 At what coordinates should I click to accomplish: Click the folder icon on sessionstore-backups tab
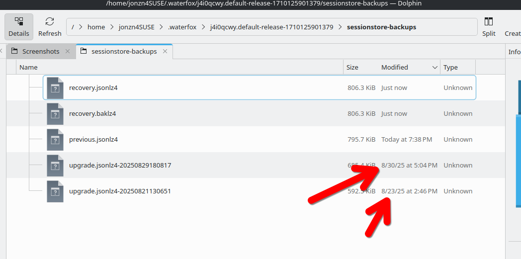point(84,51)
